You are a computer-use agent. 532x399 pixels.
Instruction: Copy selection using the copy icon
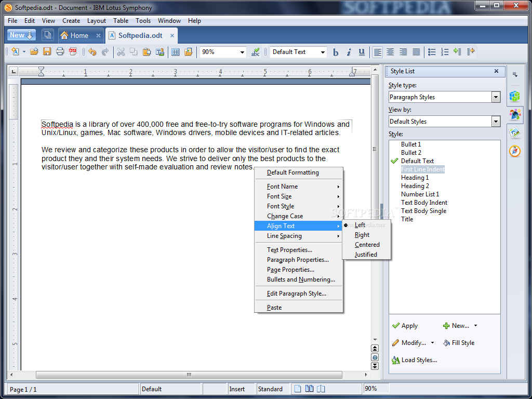[134, 52]
